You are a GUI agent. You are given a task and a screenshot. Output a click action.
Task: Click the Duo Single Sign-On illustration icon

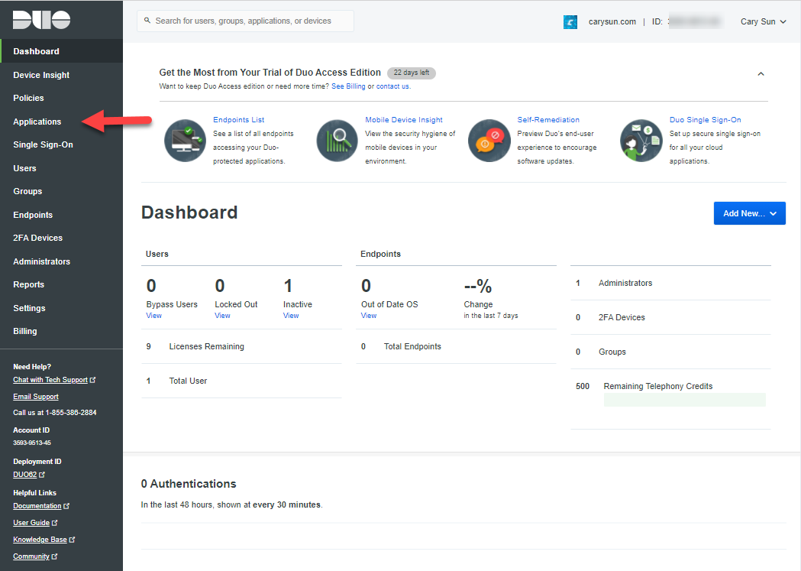[x=641, y=141]
